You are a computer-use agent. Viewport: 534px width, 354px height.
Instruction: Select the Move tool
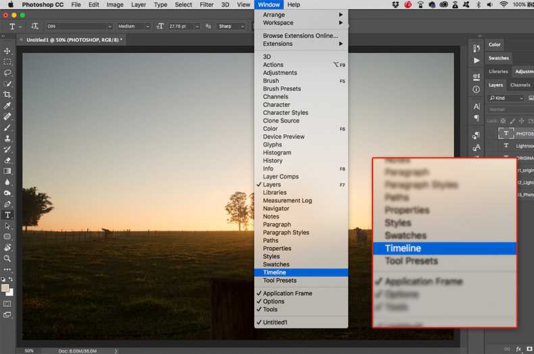7,51
